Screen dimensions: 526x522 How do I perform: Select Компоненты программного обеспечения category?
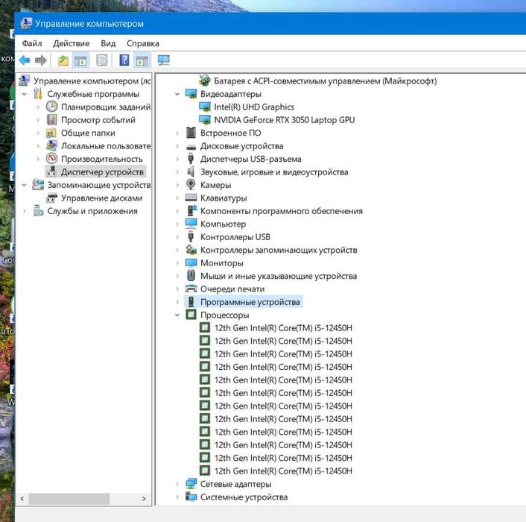pyautogui.click(x=282, y=211)
